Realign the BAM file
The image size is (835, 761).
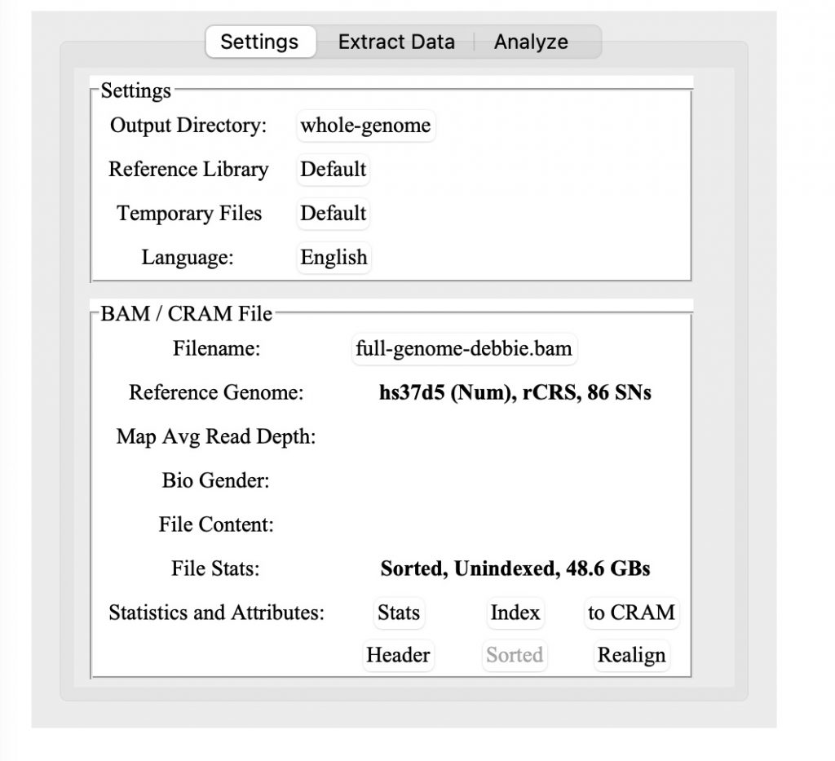click(x=631, y=655)
